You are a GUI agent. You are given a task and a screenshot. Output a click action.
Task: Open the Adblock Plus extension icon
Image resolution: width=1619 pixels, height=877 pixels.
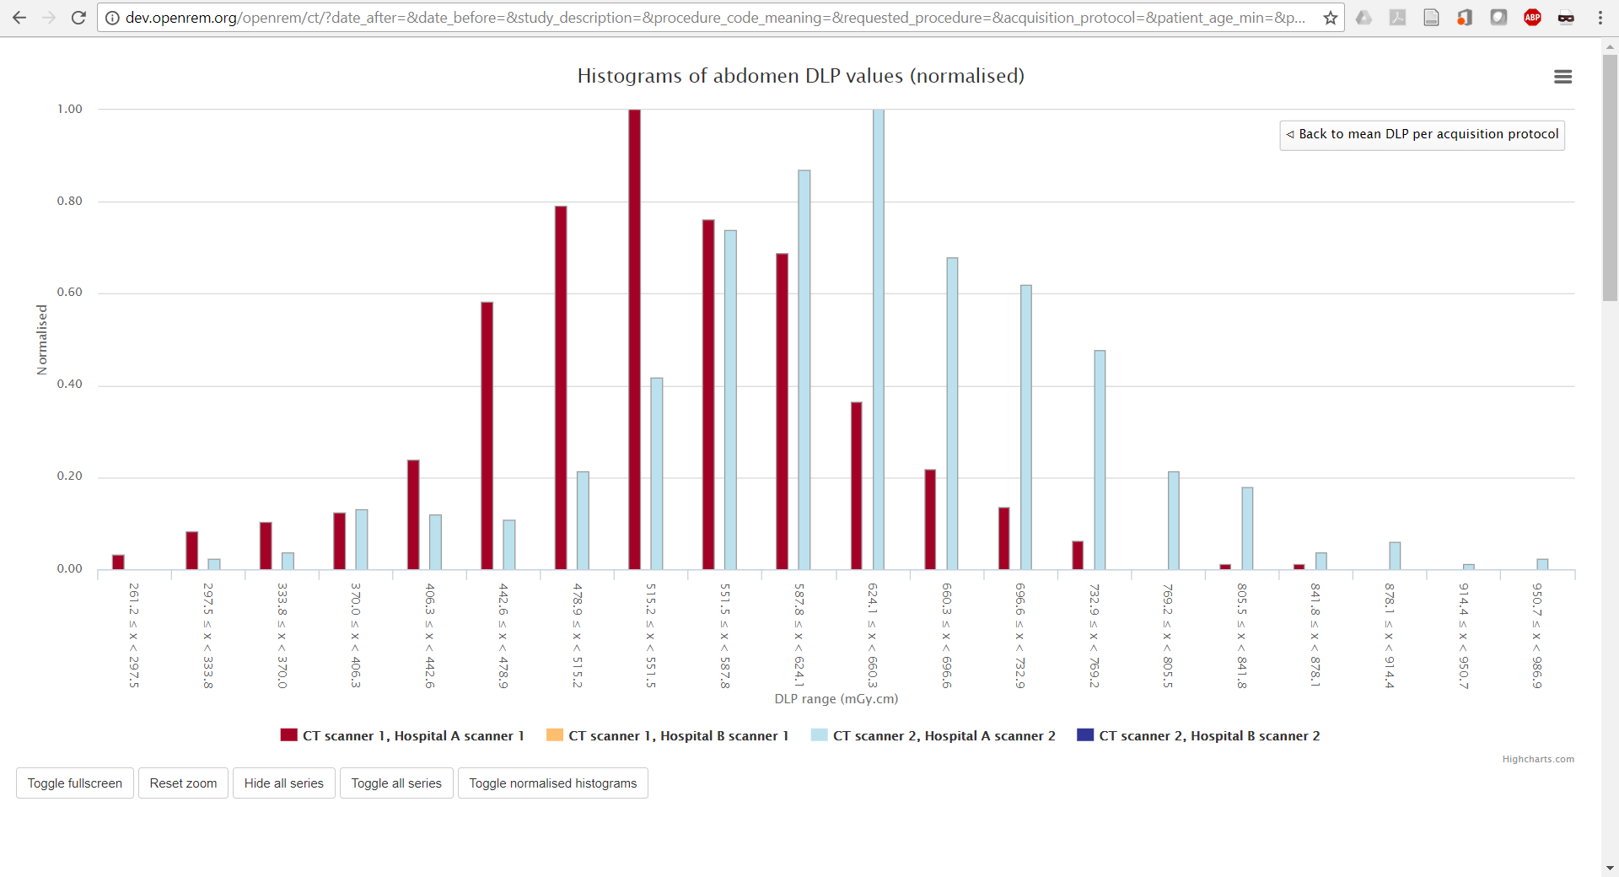1532,18
